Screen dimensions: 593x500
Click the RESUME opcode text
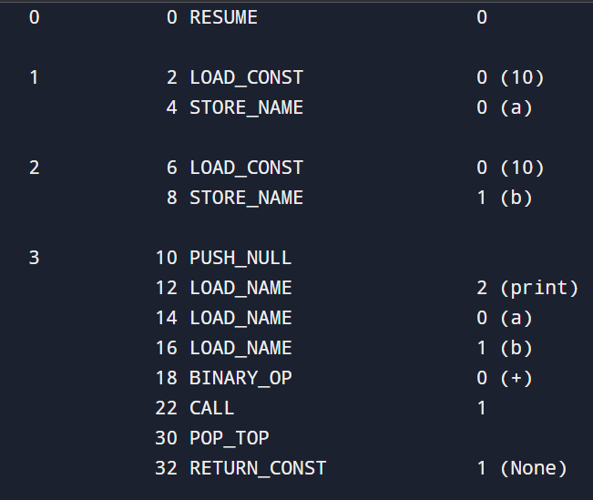223,17
